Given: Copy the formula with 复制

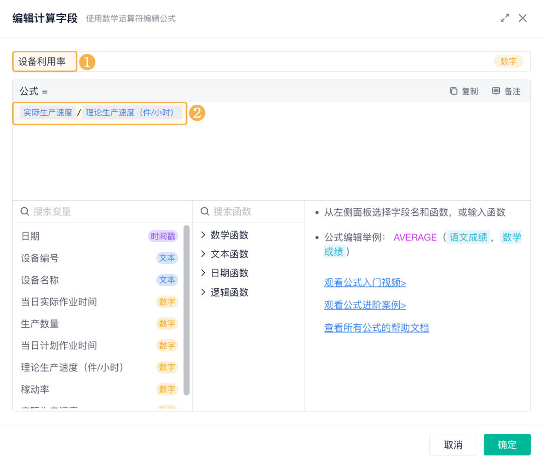Looking at the screenshot, I should [x=464, y=91].
